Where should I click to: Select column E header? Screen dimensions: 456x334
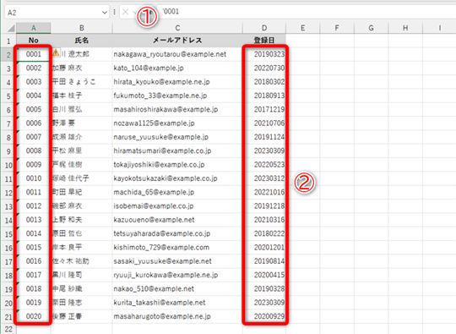(303, 28)
